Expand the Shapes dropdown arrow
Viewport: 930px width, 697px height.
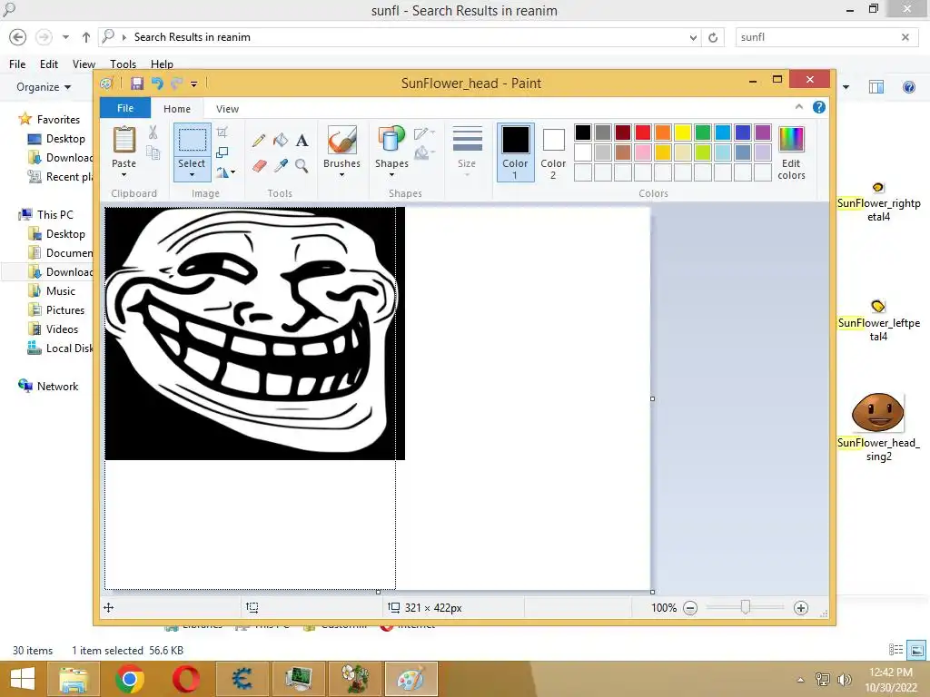point(391,175)
